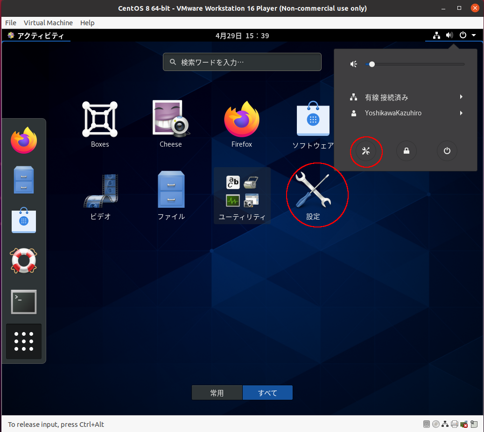The width and height of the screenshot is (484, 432).
Task: Click the lock screen button
Action: point(407,151)
